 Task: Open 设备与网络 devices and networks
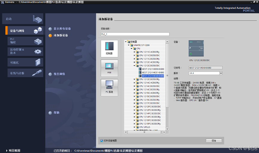[24, 31]
